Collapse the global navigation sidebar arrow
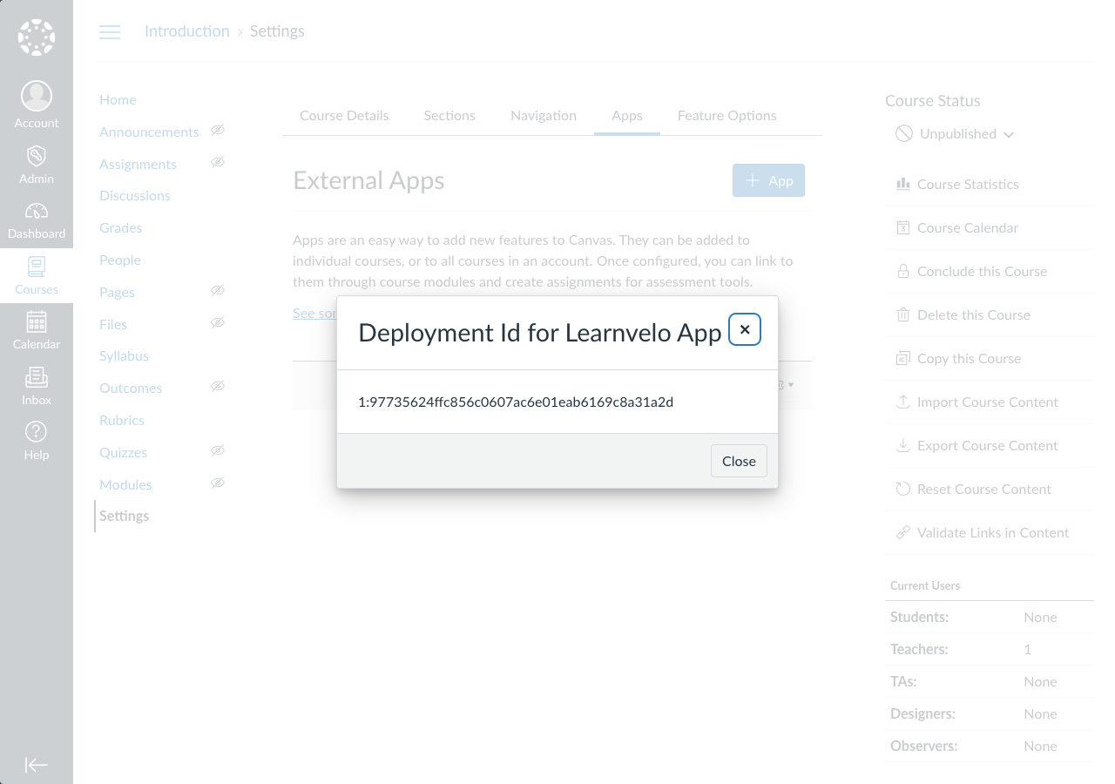The width and height of the screenshot is (1115, 784). tap(37, 765)
